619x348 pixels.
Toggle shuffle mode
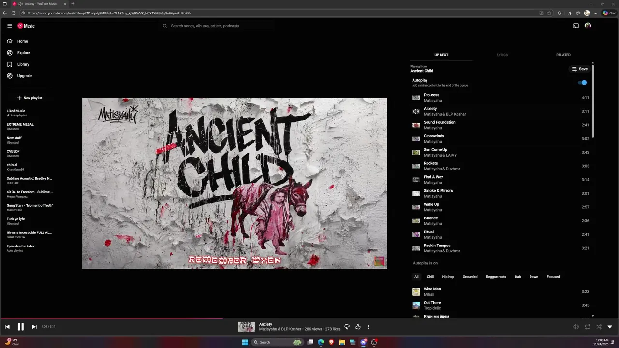pyautogui.click(x=599, y=327)
